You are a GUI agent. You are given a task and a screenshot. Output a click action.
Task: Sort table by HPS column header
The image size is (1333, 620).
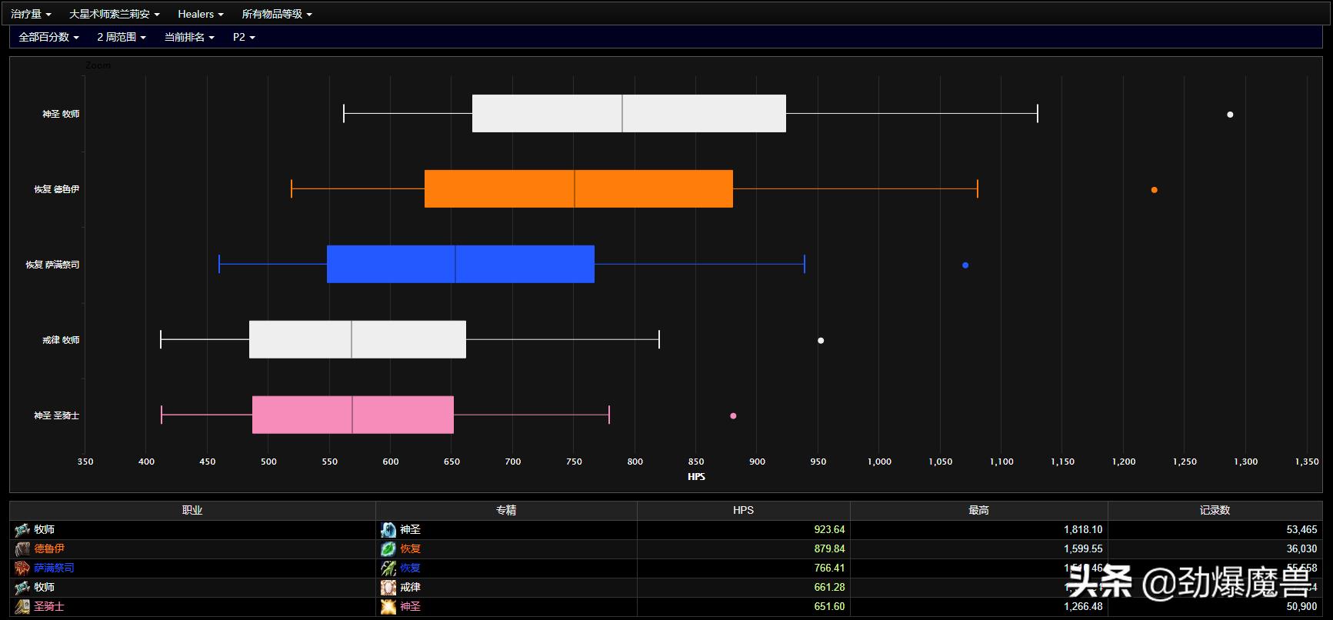point(743,510)
